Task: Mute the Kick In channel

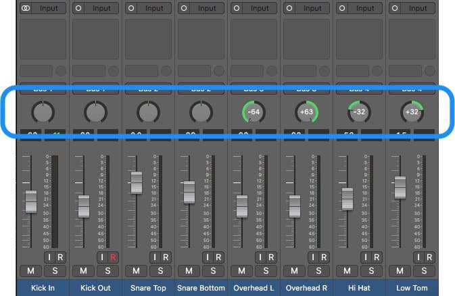Action: coord(31,271)
